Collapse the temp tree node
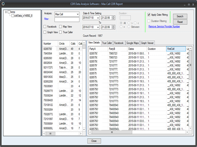 click(6, 12)
